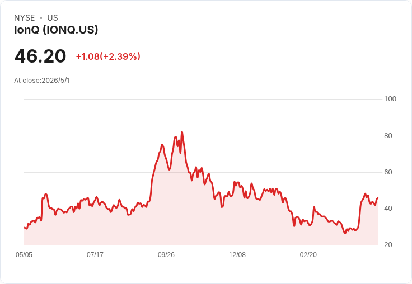412x284 pixels.
Task: Click the IonQ (IONQ.US) stock title
Action: tap(56, 30)
